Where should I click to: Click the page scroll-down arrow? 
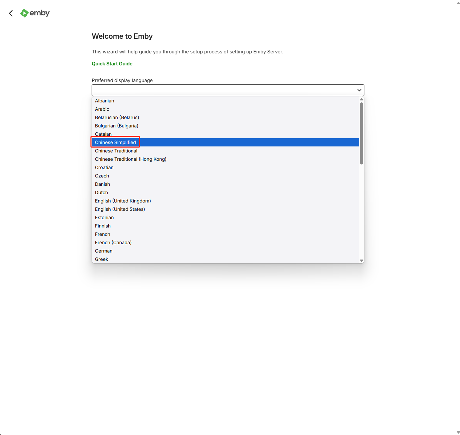[x=458, y=432]
